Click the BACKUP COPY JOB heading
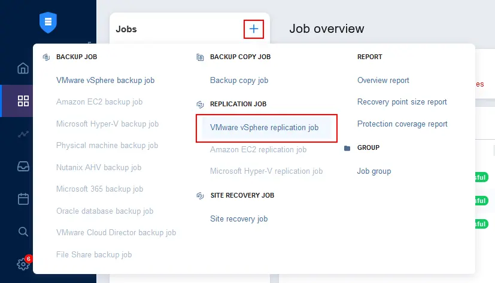The image size is (495, 283). coord(241,57)
